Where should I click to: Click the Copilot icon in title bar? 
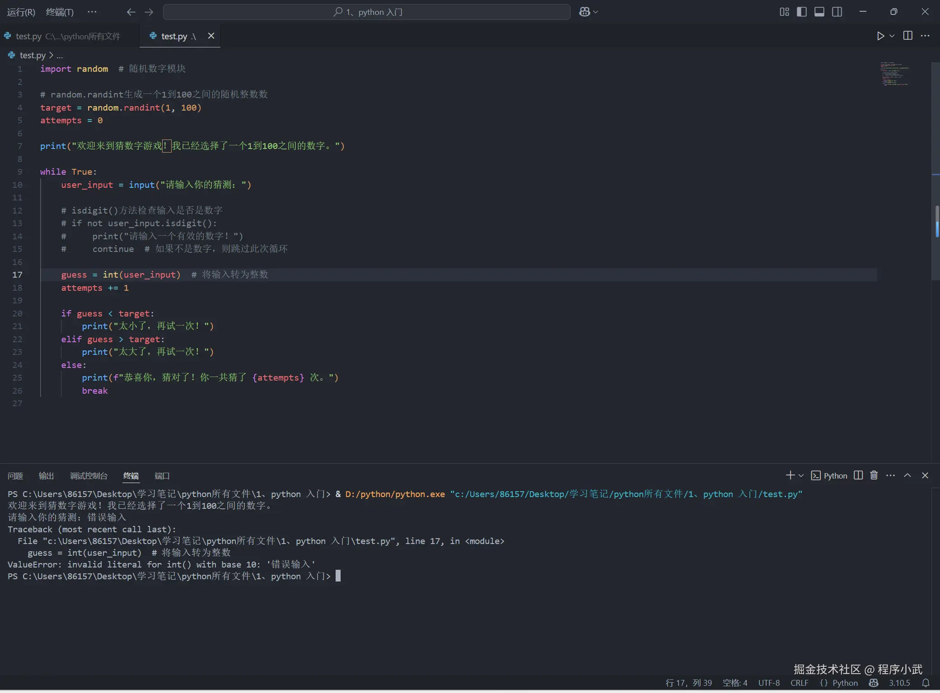[585, 12]
